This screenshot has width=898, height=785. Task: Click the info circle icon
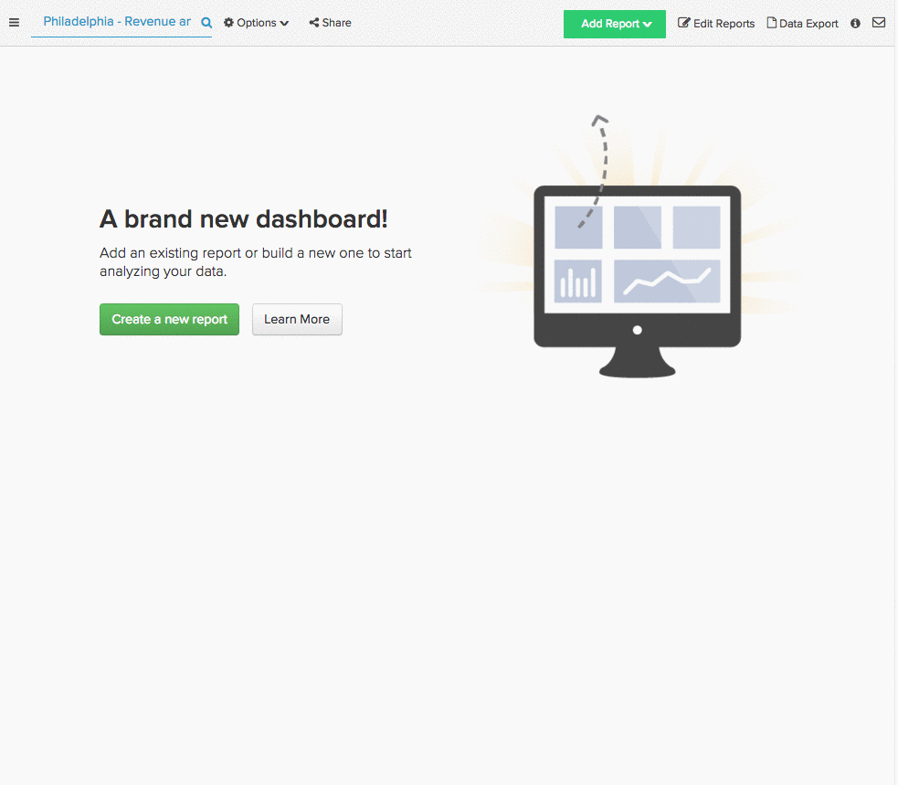click(x=855, y=24)
